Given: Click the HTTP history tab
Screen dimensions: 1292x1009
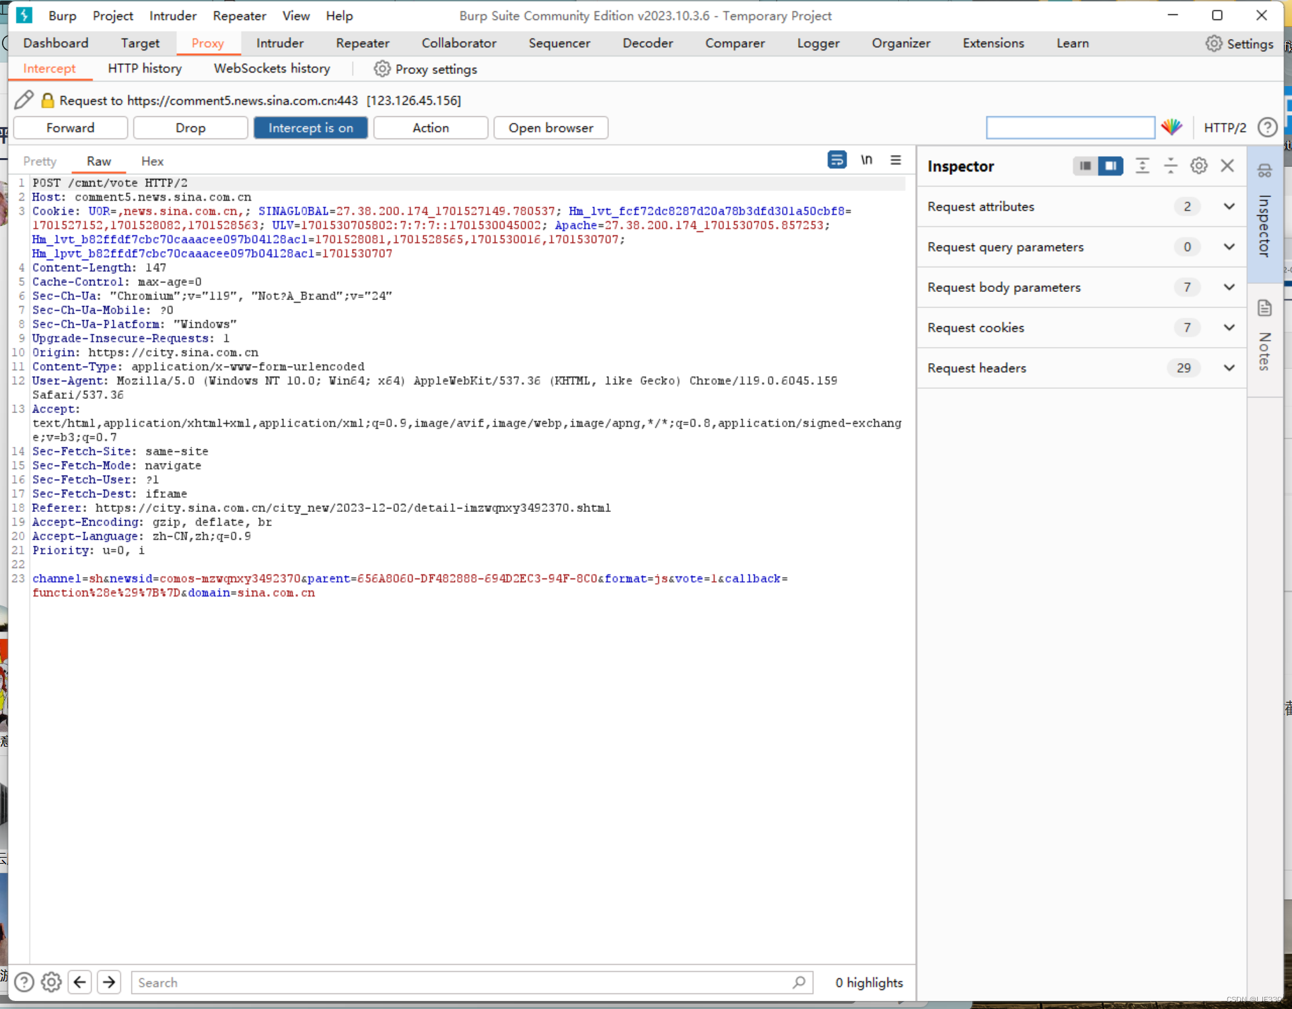Looking at the screenshot, I should coord(145,68).
